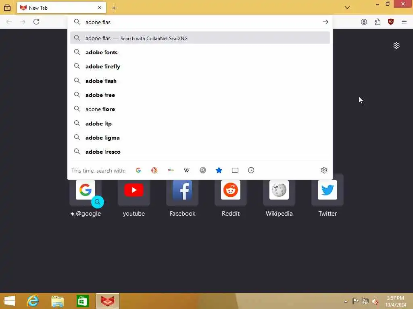The width and height of the screenshot is (413, 309).
Task: Search in open tabs icon
Action: (235, 170)
